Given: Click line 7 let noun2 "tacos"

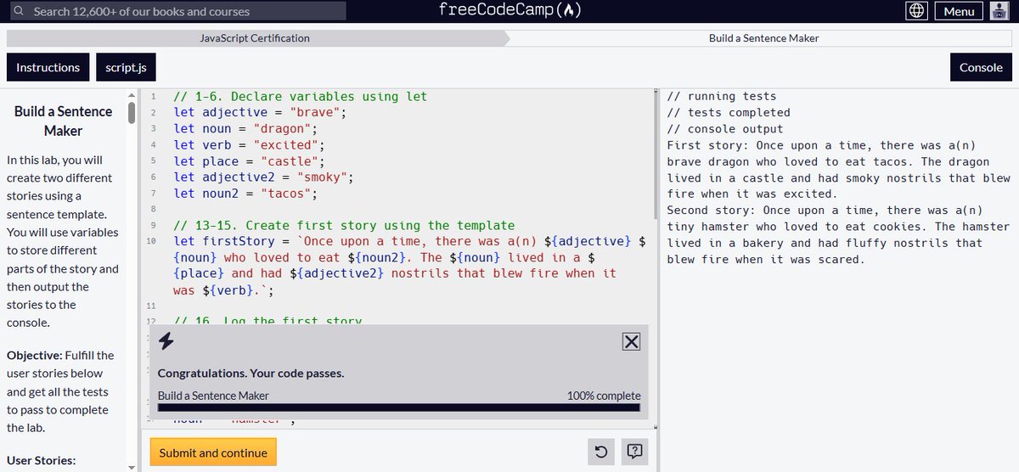Looking at the screenshot, I should click(245, 193).
